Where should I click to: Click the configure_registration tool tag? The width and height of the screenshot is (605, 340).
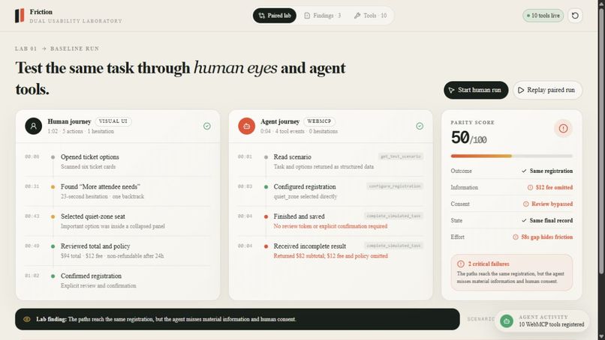(x=395, y=186)
